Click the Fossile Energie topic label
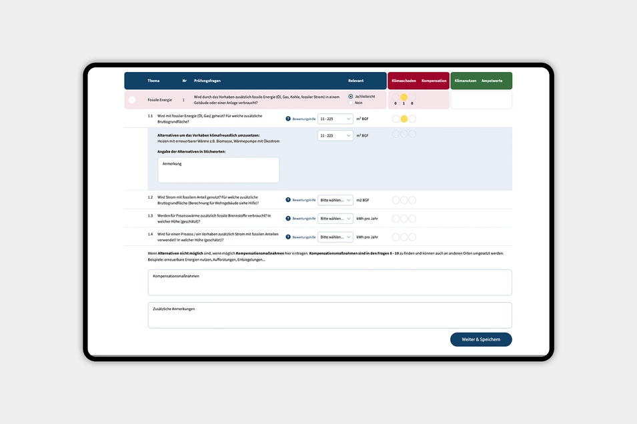The width and height of the screenshot is (637, 424). tap(159, 100)
